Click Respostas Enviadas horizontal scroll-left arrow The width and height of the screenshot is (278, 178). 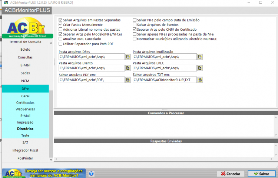[56, 159]
